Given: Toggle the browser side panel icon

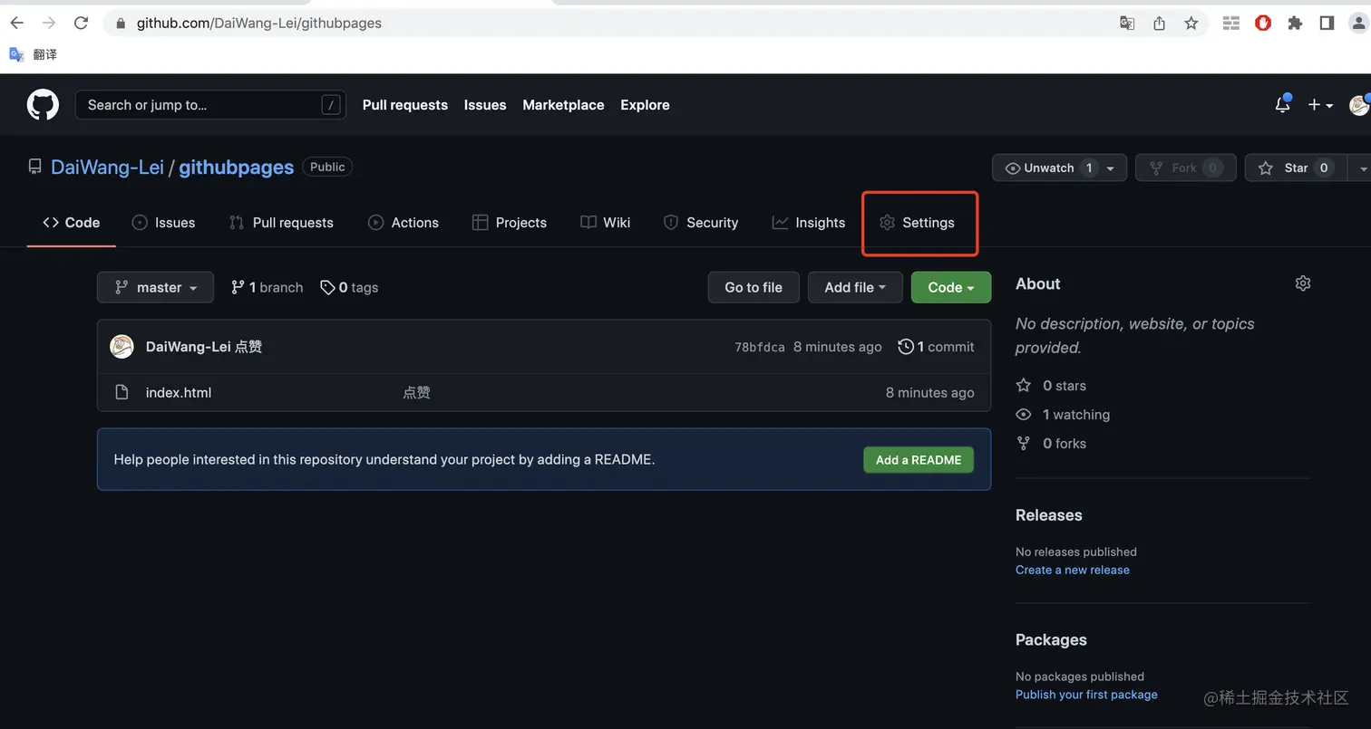Looking at the screenshot, I should 1327,24.
